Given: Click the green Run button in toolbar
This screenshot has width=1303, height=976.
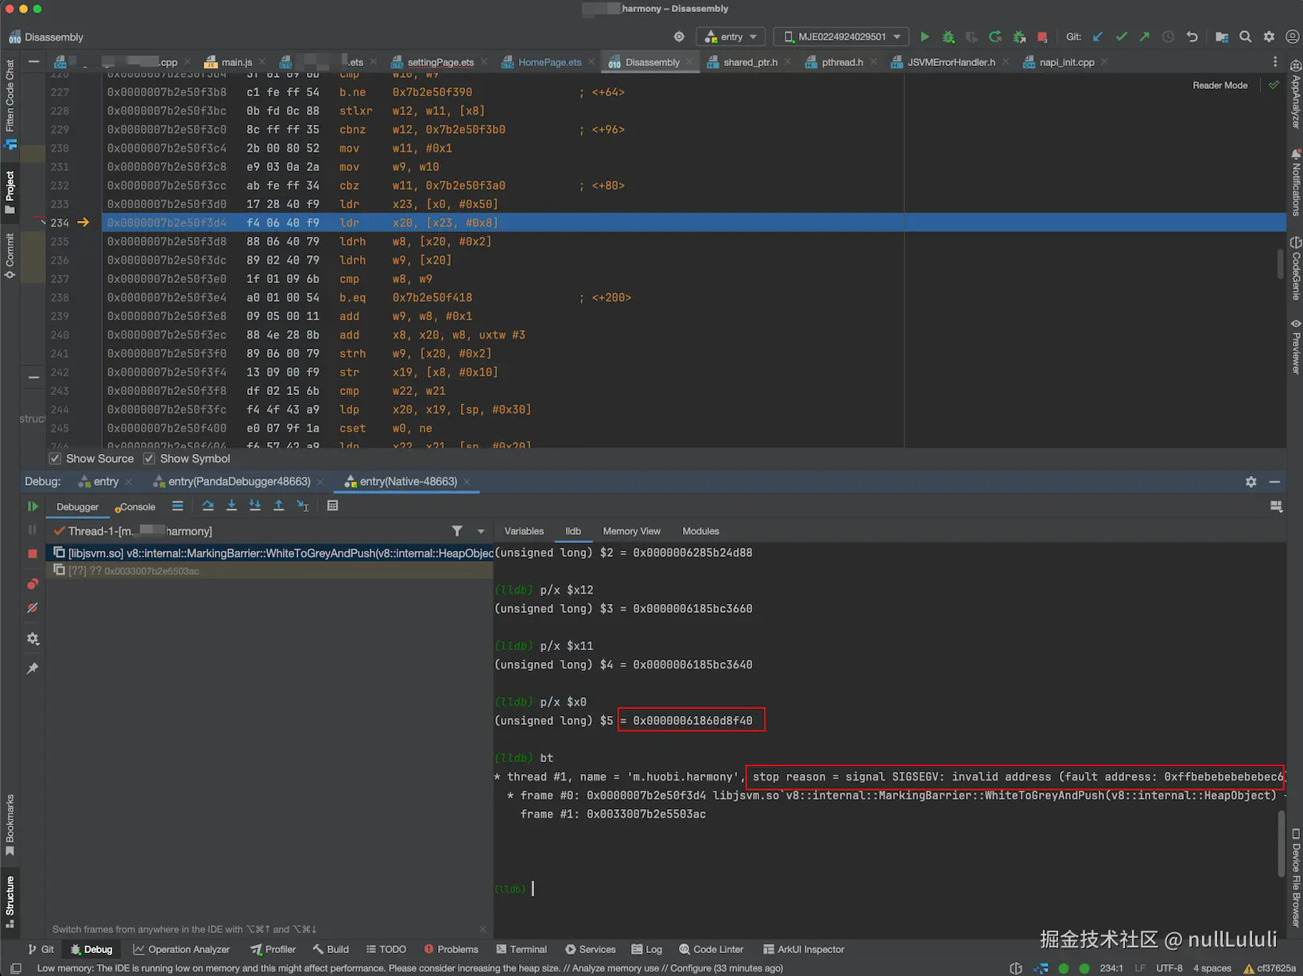Looking at the screenshot, I should tap(925, 37).
